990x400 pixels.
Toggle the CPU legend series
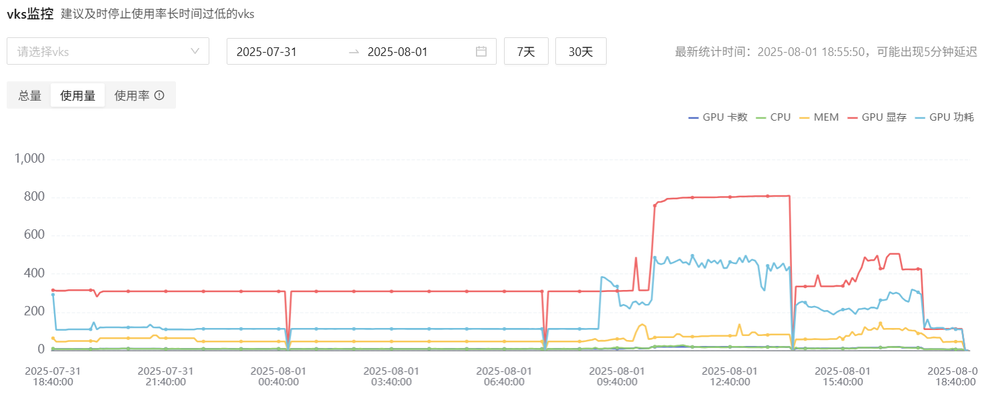pyautogui.click(x=773, y=117)
